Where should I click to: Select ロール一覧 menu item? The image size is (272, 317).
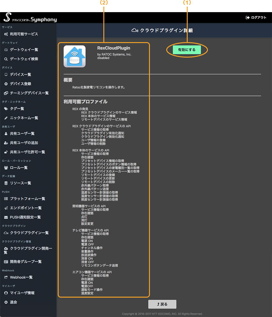click(19, 168)
